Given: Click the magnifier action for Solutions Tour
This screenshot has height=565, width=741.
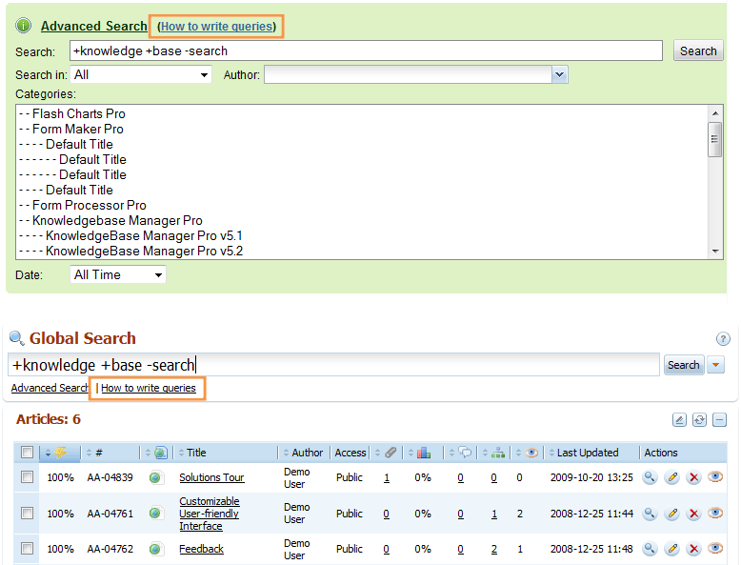Looking at the screenshot, I should [x=650, y=477].
